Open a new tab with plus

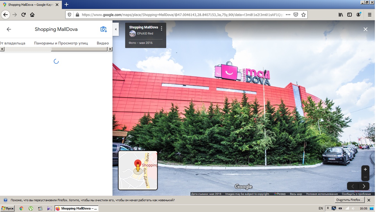point(66,4)
